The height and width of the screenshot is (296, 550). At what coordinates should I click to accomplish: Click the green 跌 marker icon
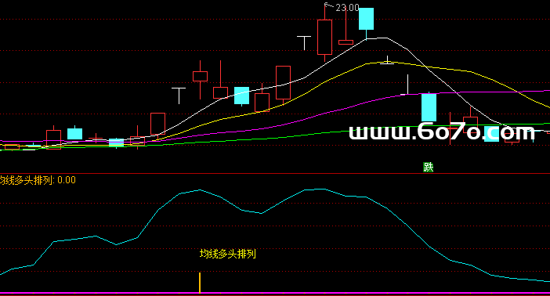(x=429, y=168)
